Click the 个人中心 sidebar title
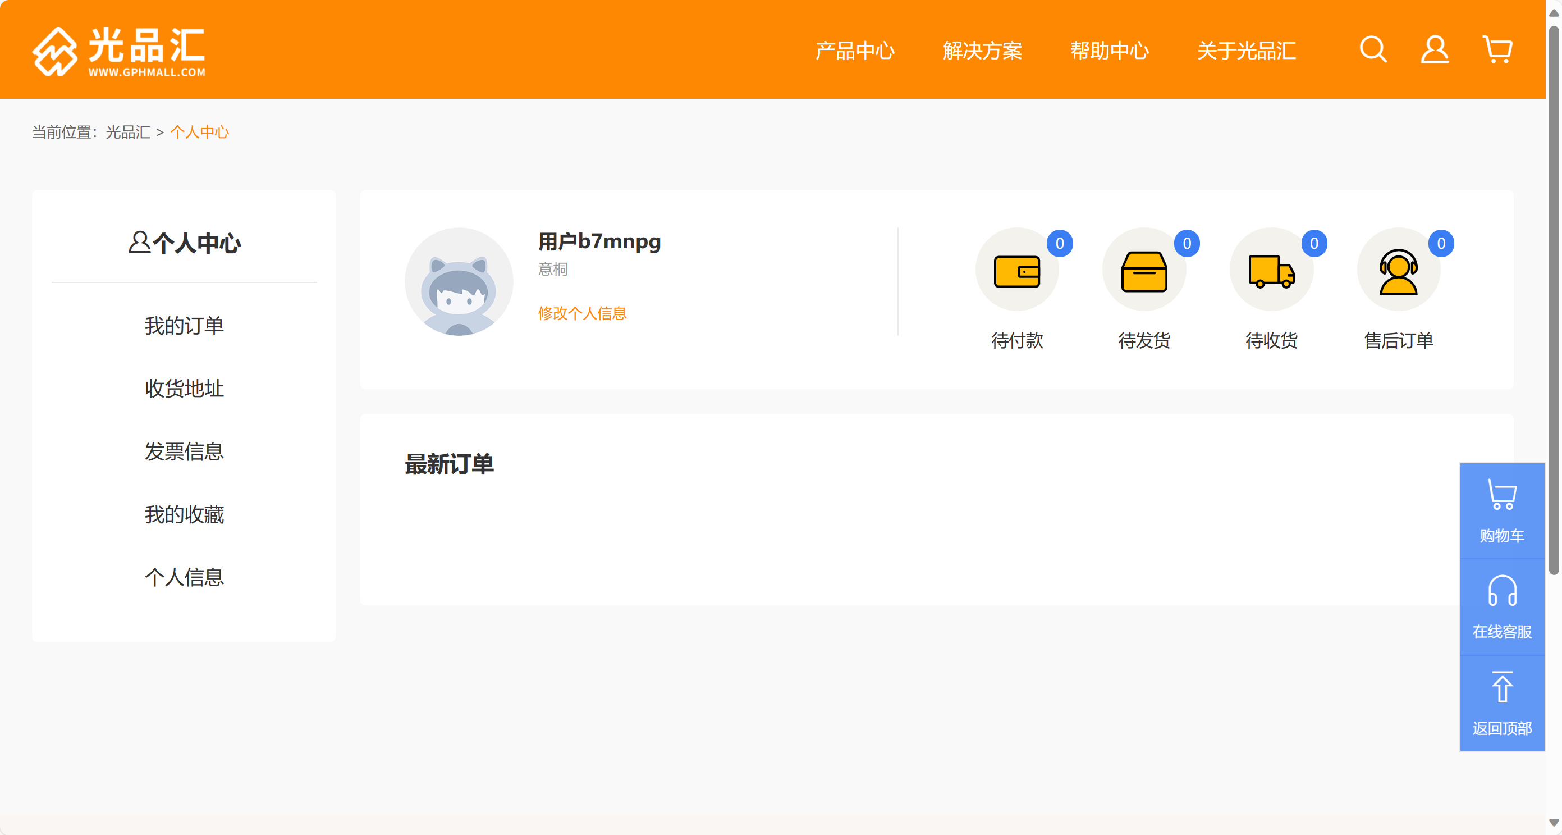 [x=196, y=243]
